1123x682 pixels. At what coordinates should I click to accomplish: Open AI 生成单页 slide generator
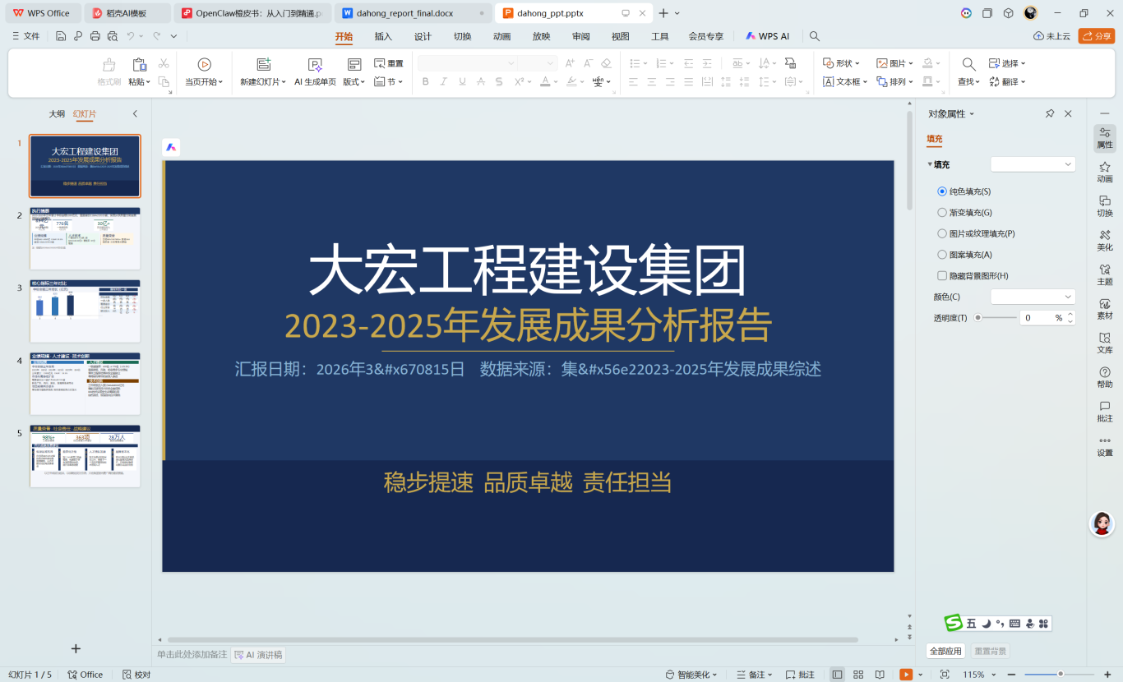[x=315, y=65]
